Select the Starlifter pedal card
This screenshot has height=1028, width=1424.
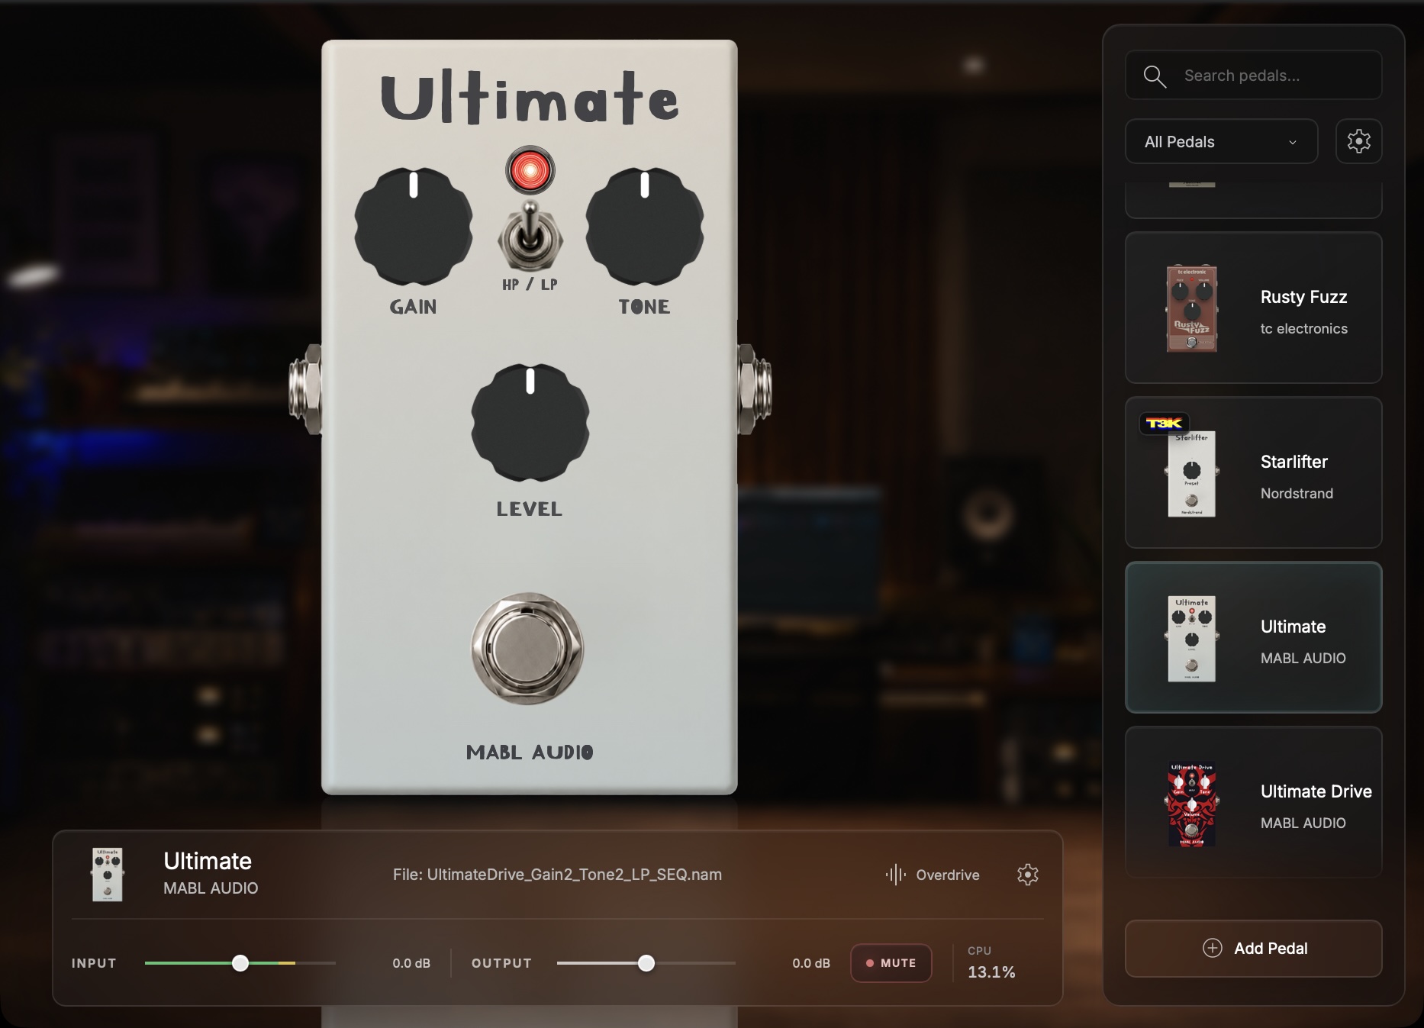pyautogui.click(x=1253, y=472)
